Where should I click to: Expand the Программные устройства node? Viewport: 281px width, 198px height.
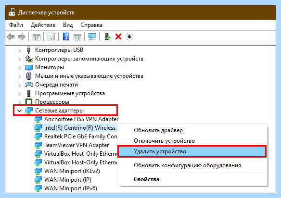click(x=19, y=94)
